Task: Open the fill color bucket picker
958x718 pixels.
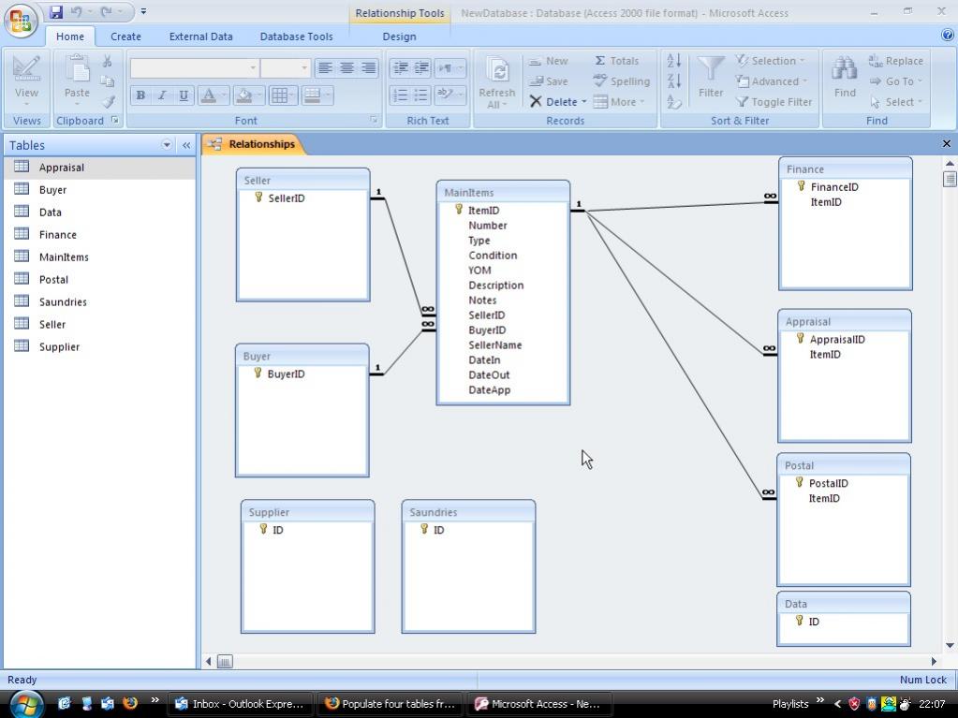Action: pos(249,95)
